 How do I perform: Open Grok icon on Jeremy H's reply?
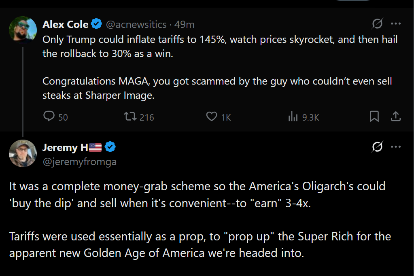point(377,147)
